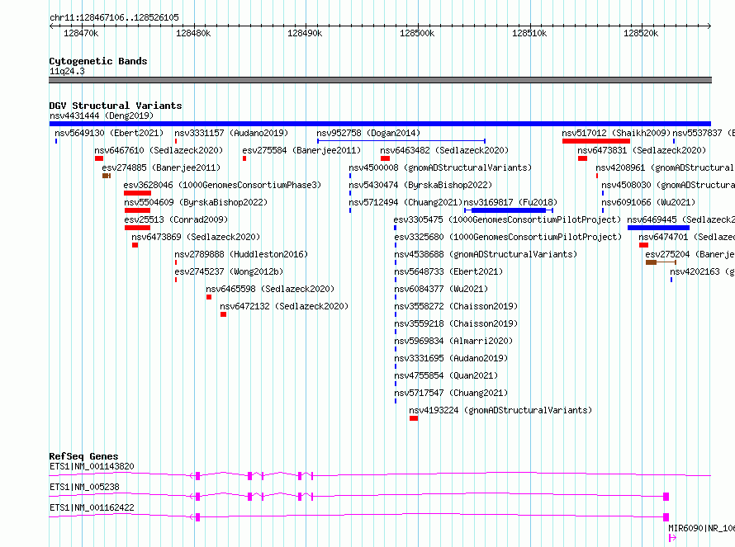Click nsv5717547 (Chuang2021) label
This screenshot has height=547, width=735.
(450, 393)
